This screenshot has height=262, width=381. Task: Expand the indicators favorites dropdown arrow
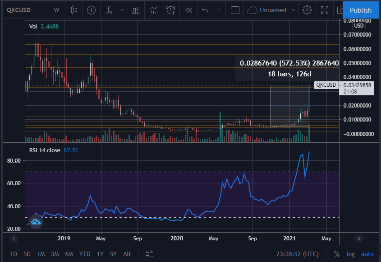(x=122, y=10)
